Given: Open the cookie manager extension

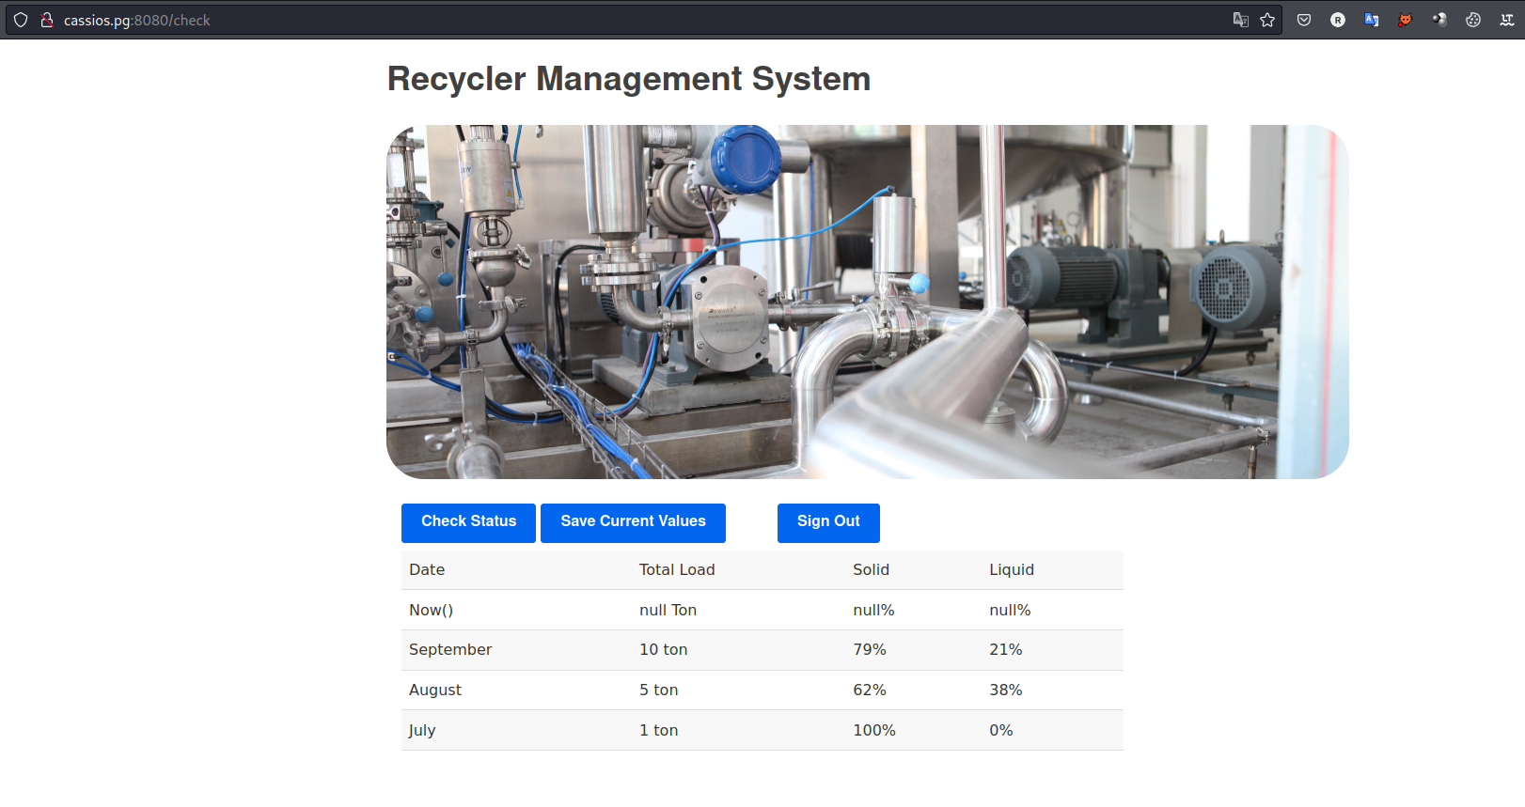Looking at the screenshot, I should click(1473, 20).
